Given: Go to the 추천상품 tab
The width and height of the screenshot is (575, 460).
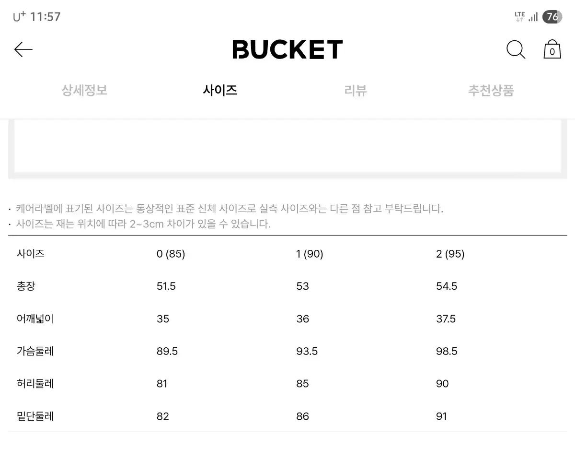Looking at the screenshot, I should click(x=491, y=90).
